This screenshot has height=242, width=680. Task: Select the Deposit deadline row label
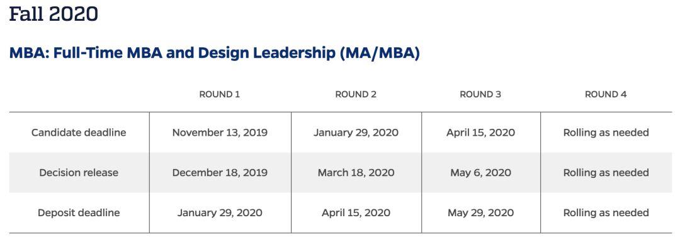79,213
